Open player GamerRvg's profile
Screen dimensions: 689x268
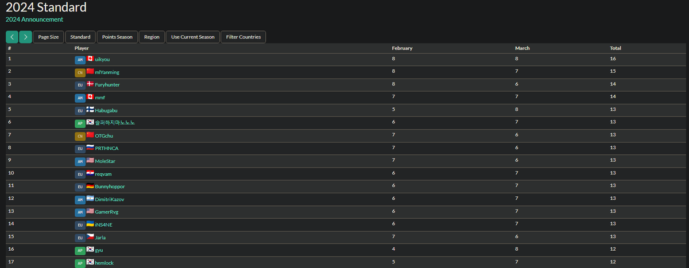[106, 212]
